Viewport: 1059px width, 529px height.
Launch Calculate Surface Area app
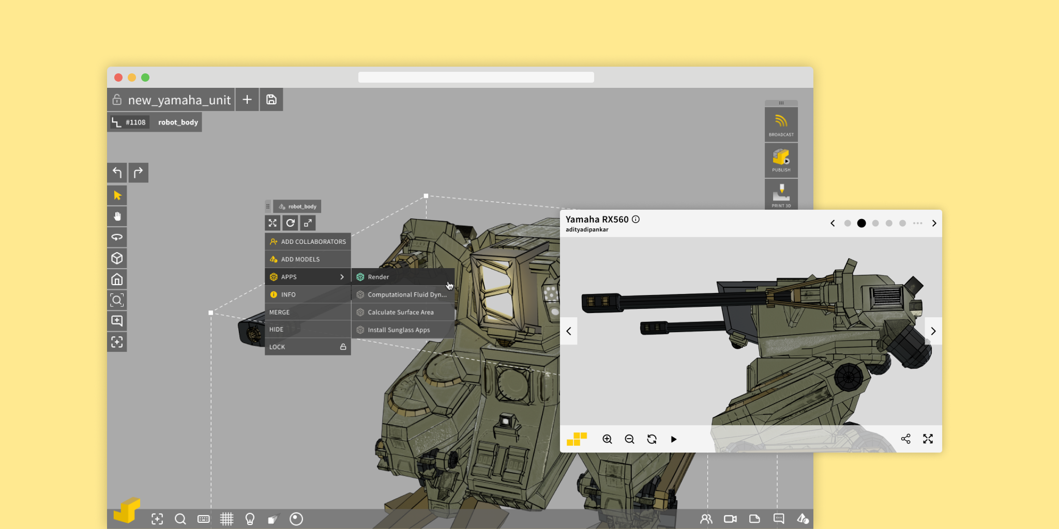click(403, 312)
